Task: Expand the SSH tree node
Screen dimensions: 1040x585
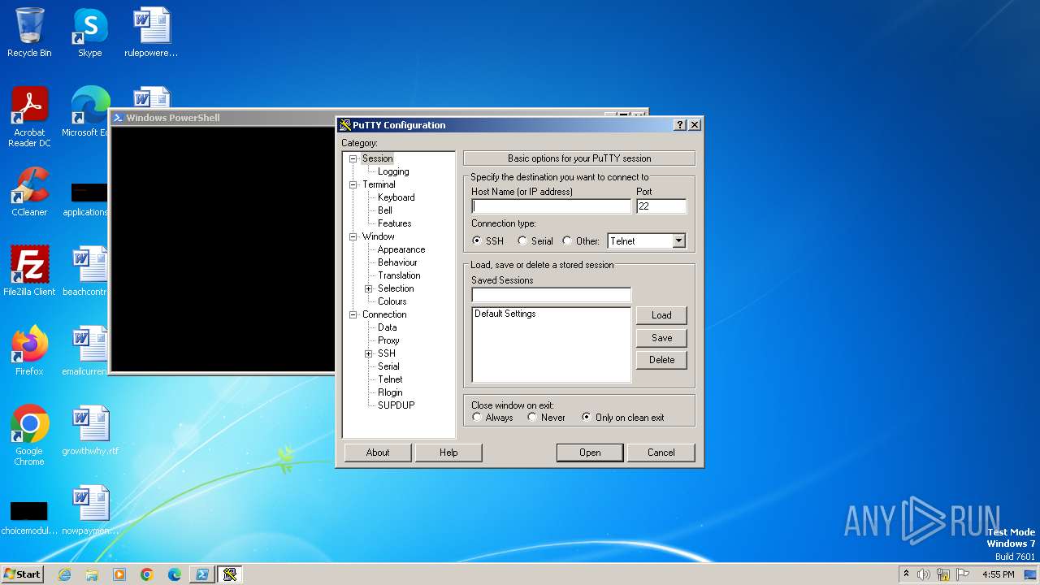Action: click(368, 353)
